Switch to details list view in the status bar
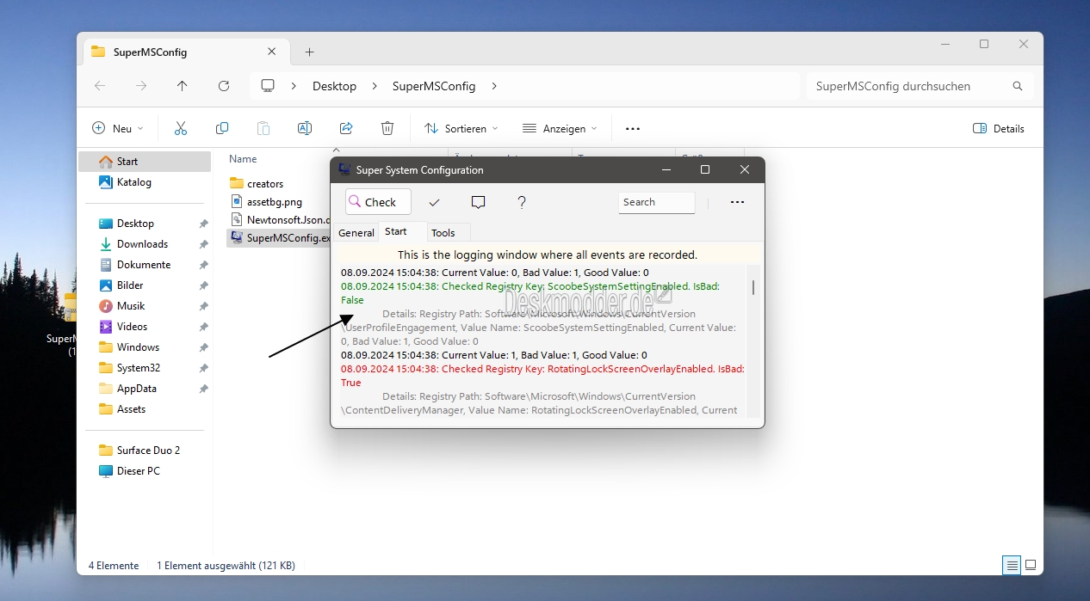This screenshot has width=1090, height=601. pyautogui.click(x=1013, y=565)
